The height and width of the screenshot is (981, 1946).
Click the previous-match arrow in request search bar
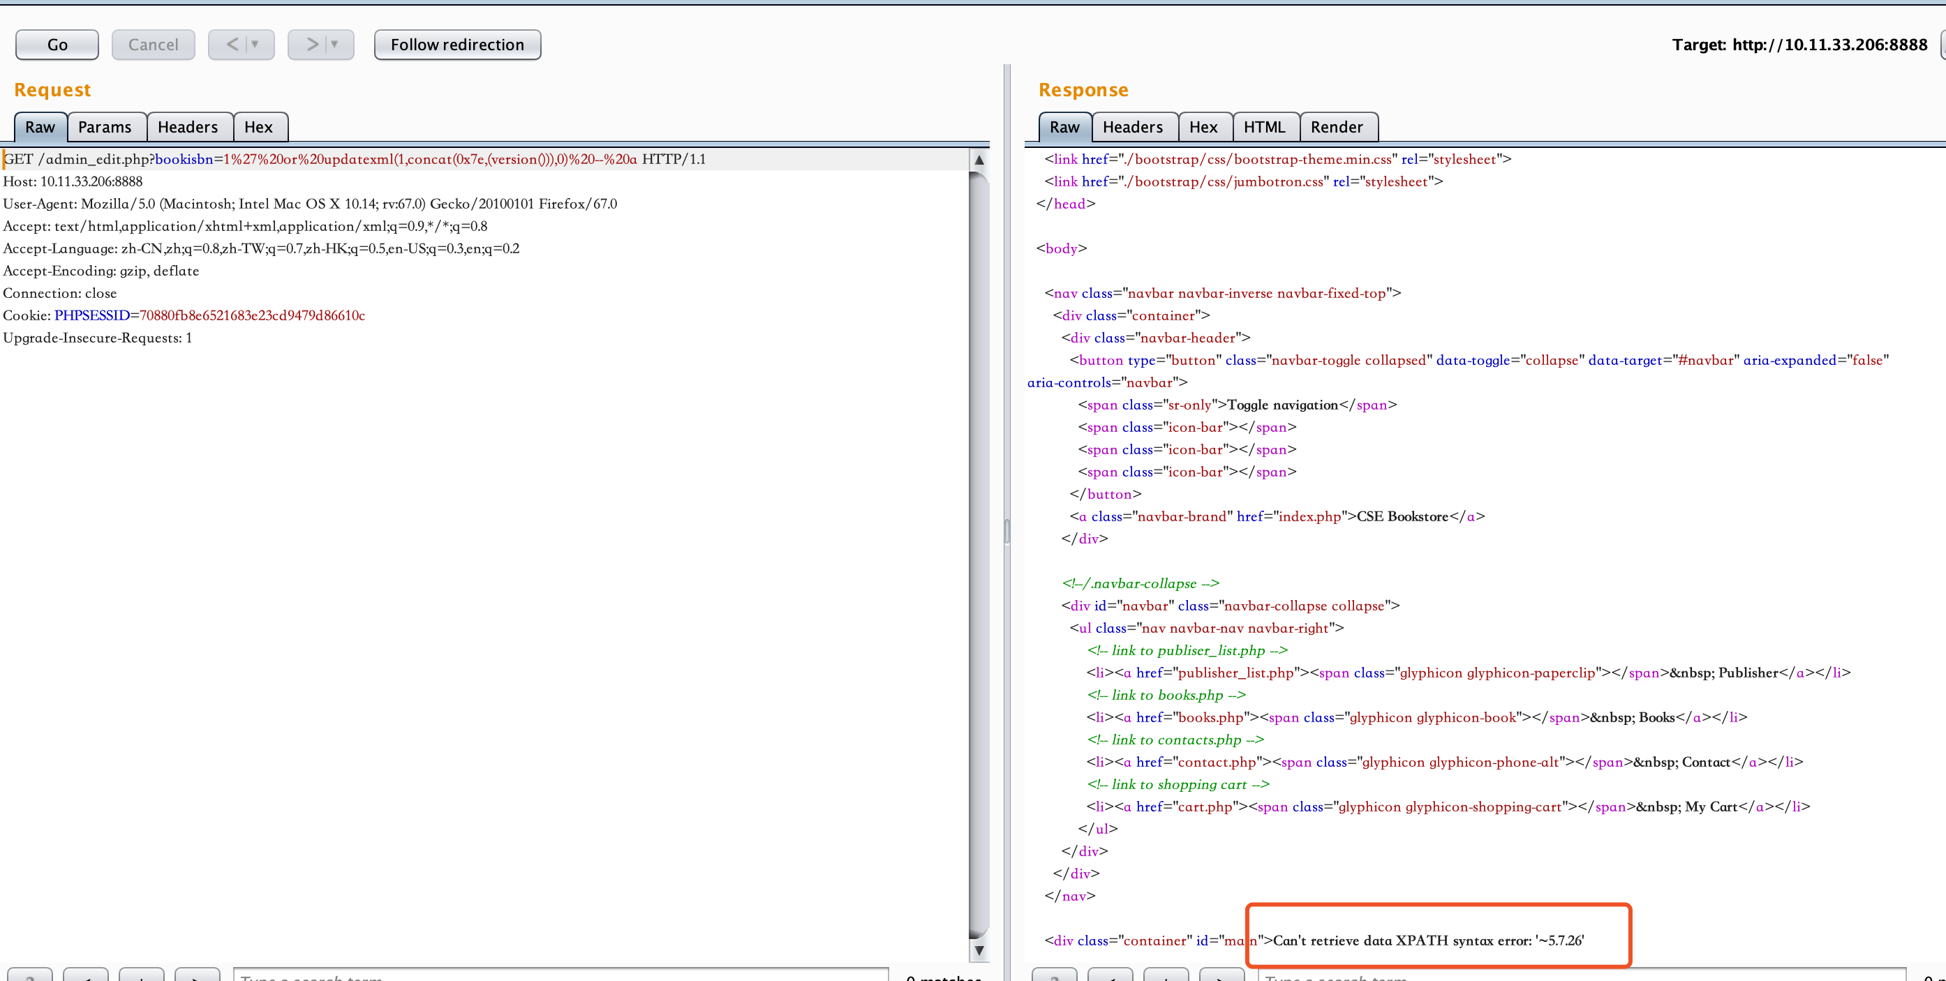tap(87, 977)
